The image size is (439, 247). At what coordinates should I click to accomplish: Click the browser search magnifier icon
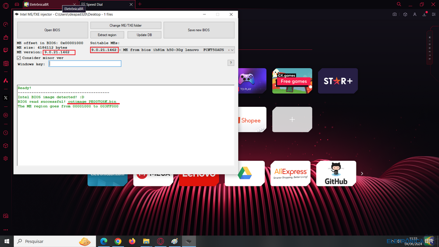pyautogui.click(x=399, y=4)
